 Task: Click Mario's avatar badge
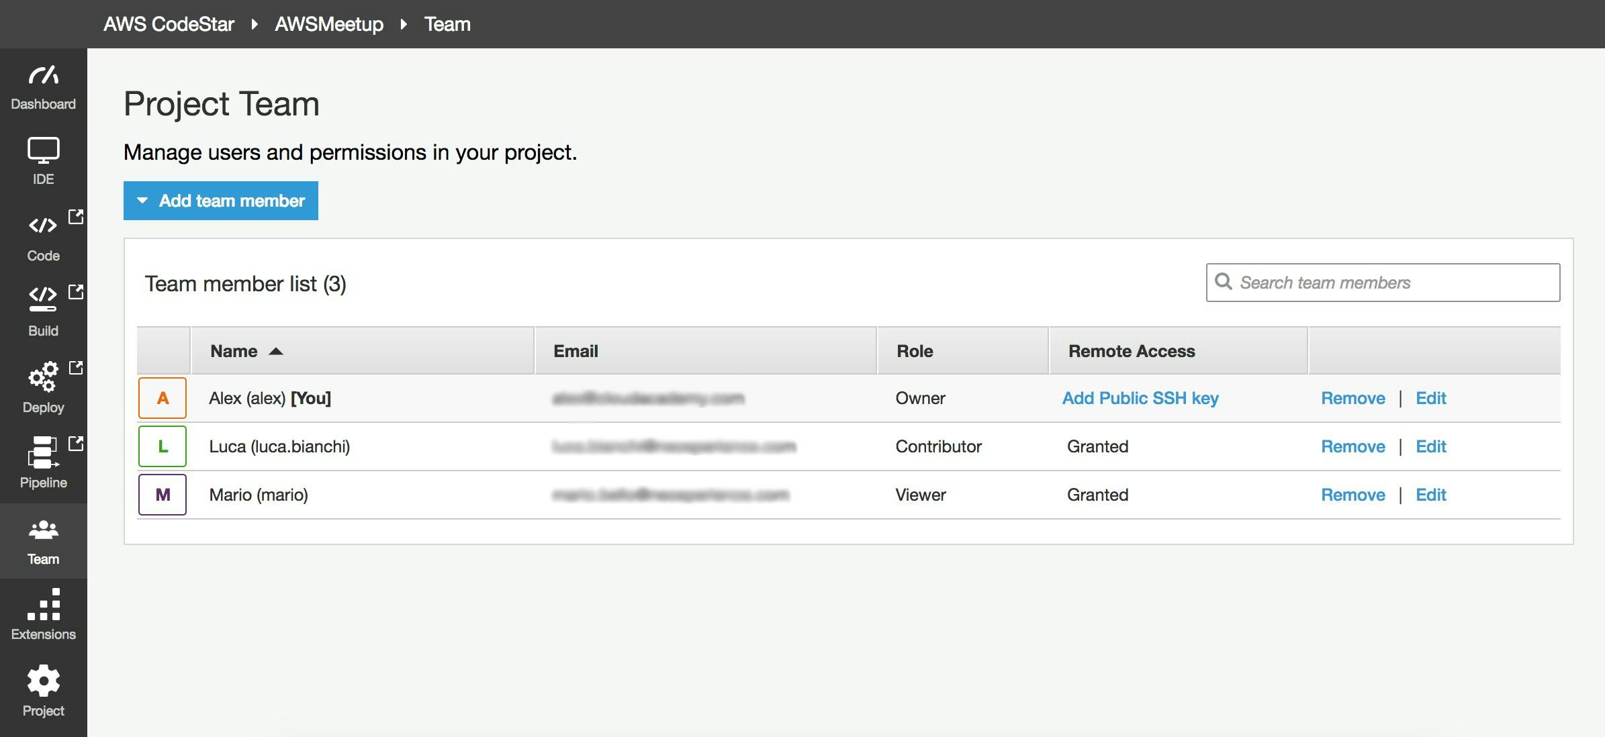(x=162, y=495)
